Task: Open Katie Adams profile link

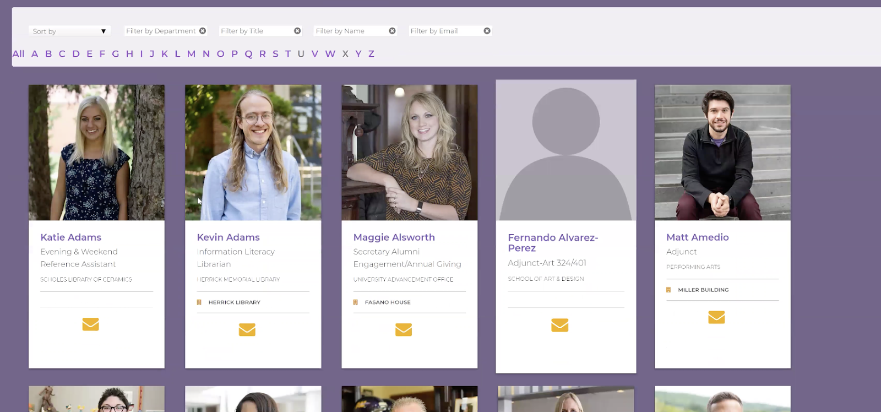Action: [x=71, y=237]
